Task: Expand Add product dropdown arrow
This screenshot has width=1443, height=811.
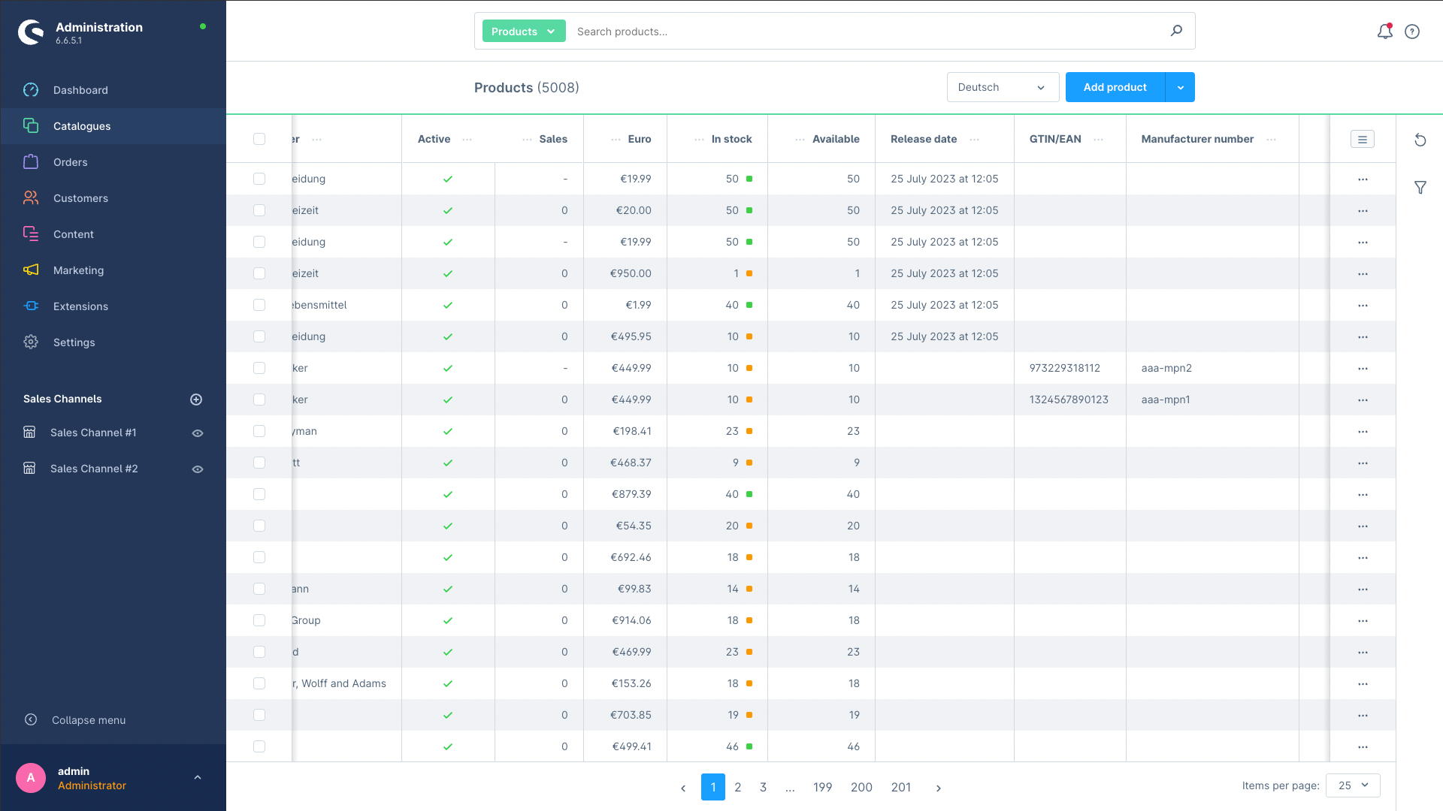Action: (x=1180, y=87)
